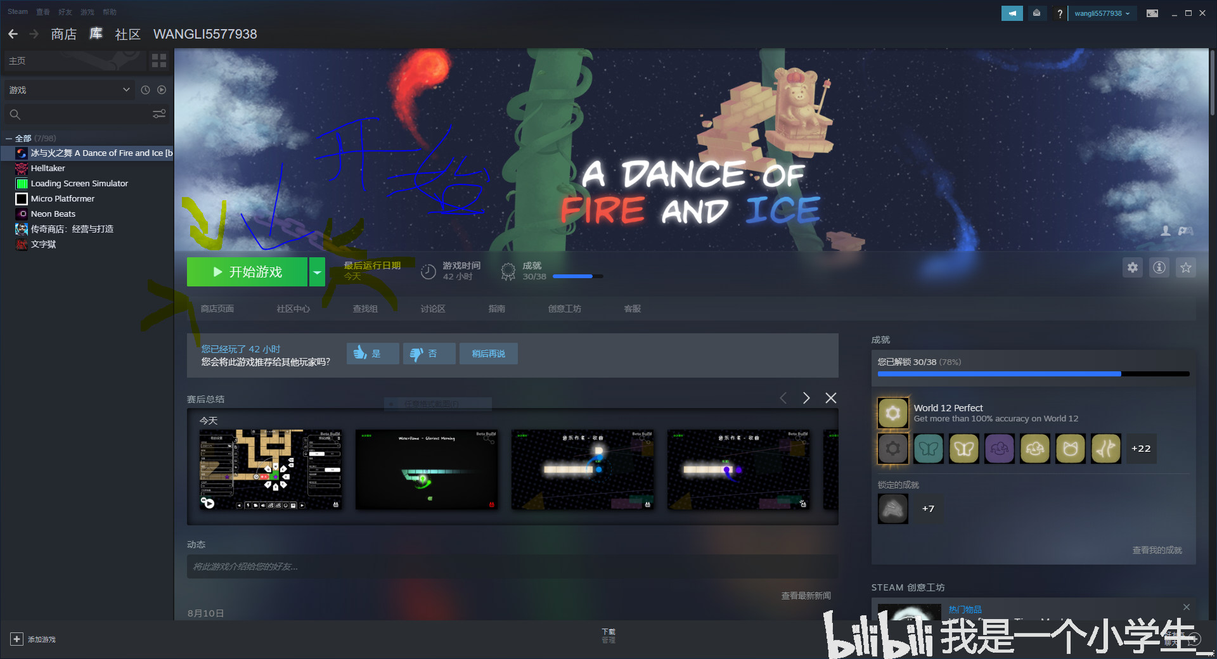This screenshot has height=659, width=1217.
Task: Click thumbs up to recommend game
Action: click(x=373, y=354)
